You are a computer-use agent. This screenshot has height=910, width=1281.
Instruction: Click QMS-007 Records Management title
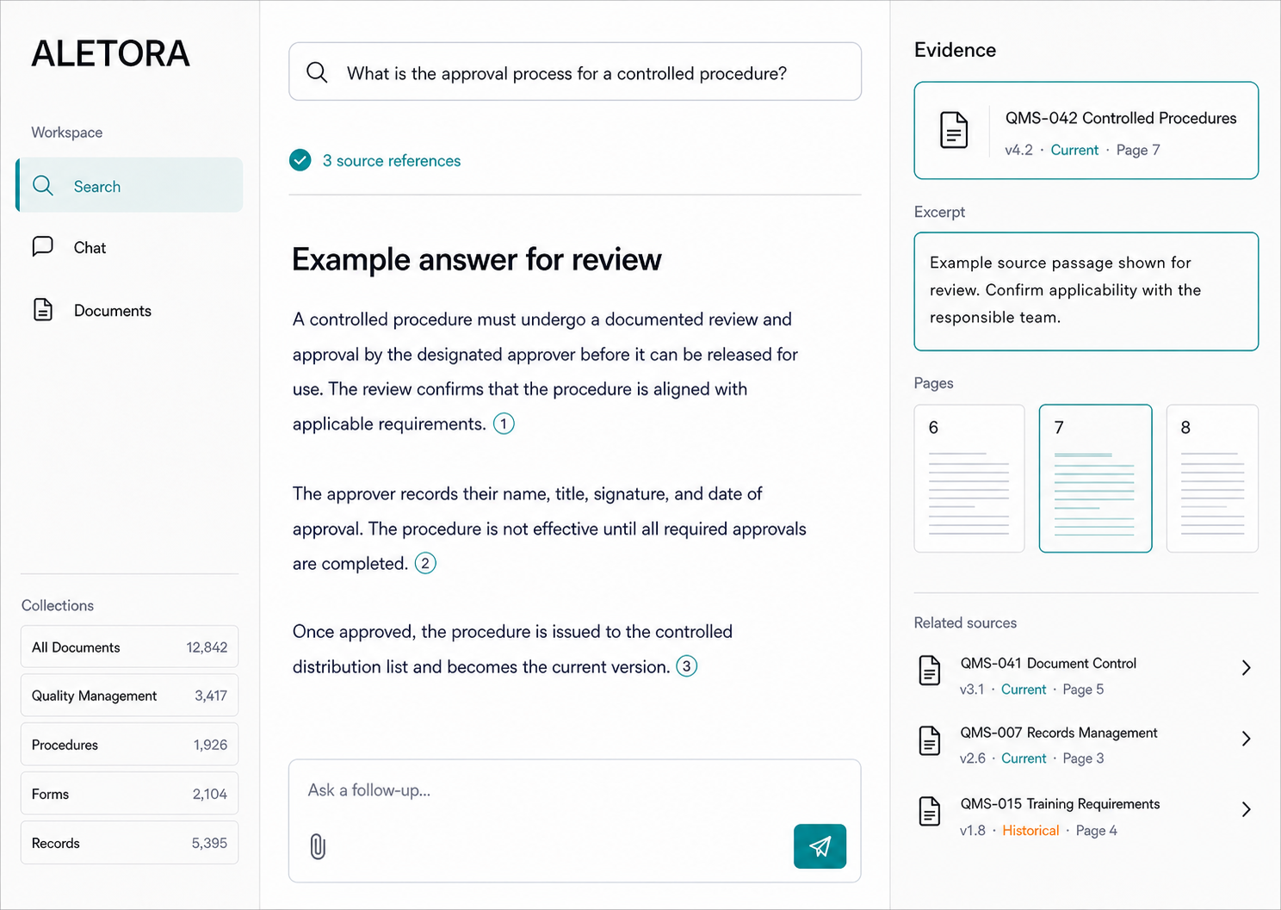click(x=1059, y=733)
